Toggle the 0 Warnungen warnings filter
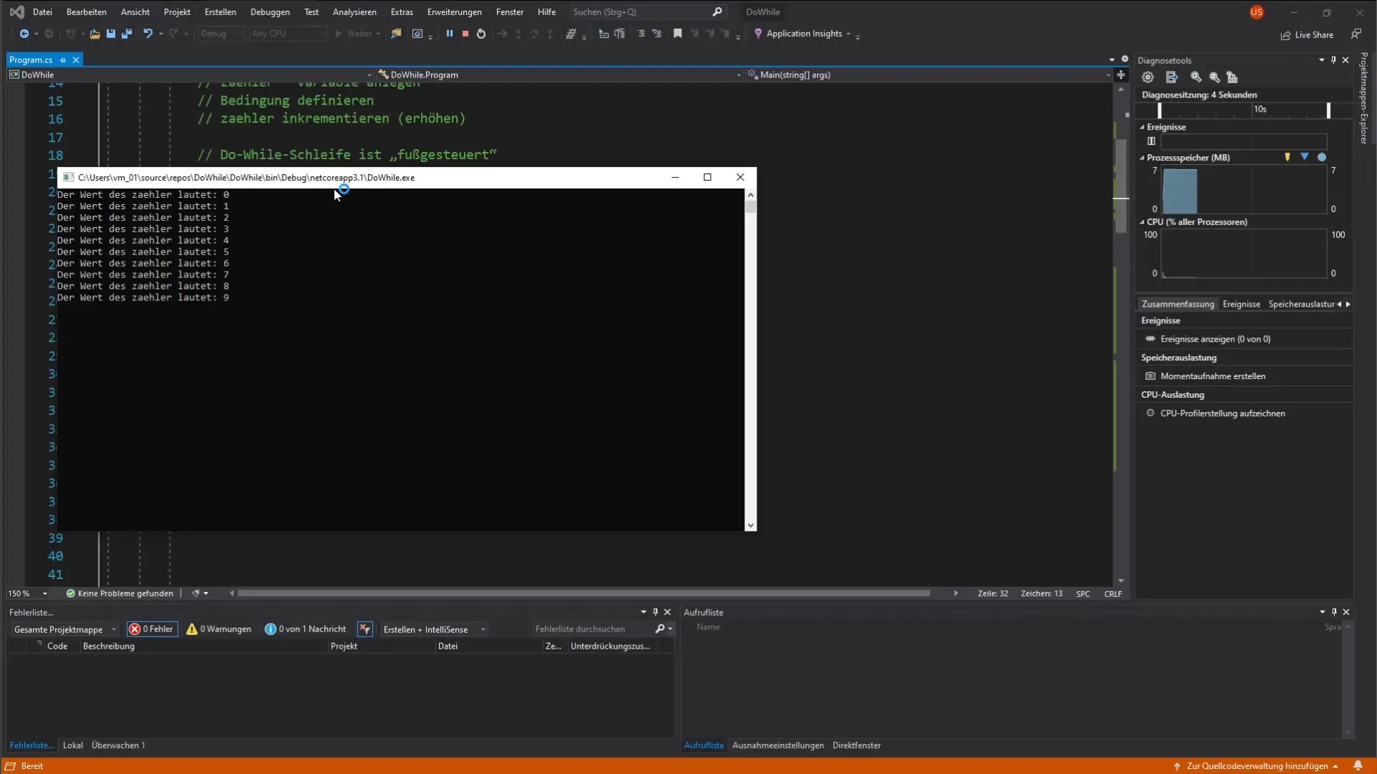The width and height of the screenshot is (1377, 774). (219, 629)
